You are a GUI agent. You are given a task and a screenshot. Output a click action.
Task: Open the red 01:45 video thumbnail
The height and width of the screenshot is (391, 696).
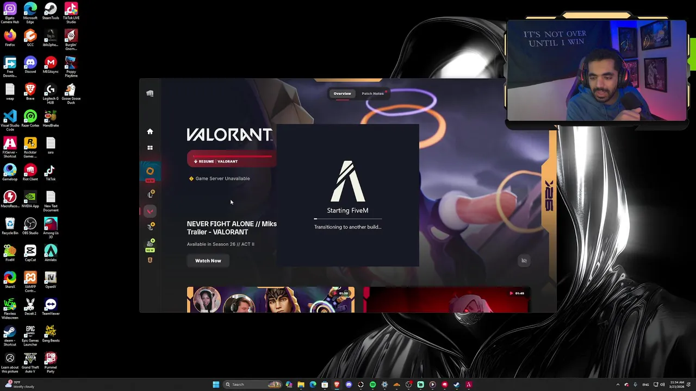coord(446,300)
